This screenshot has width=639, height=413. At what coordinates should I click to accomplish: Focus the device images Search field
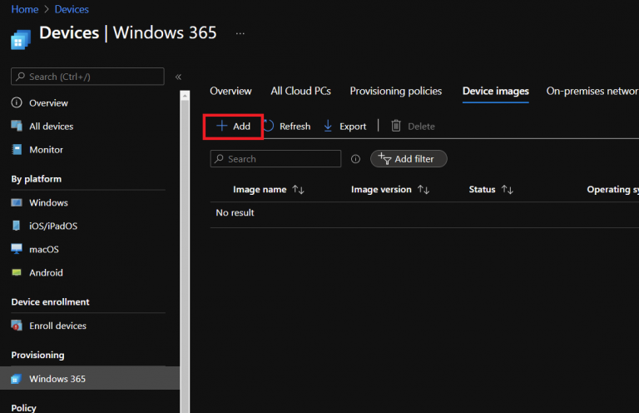(275, 159)
